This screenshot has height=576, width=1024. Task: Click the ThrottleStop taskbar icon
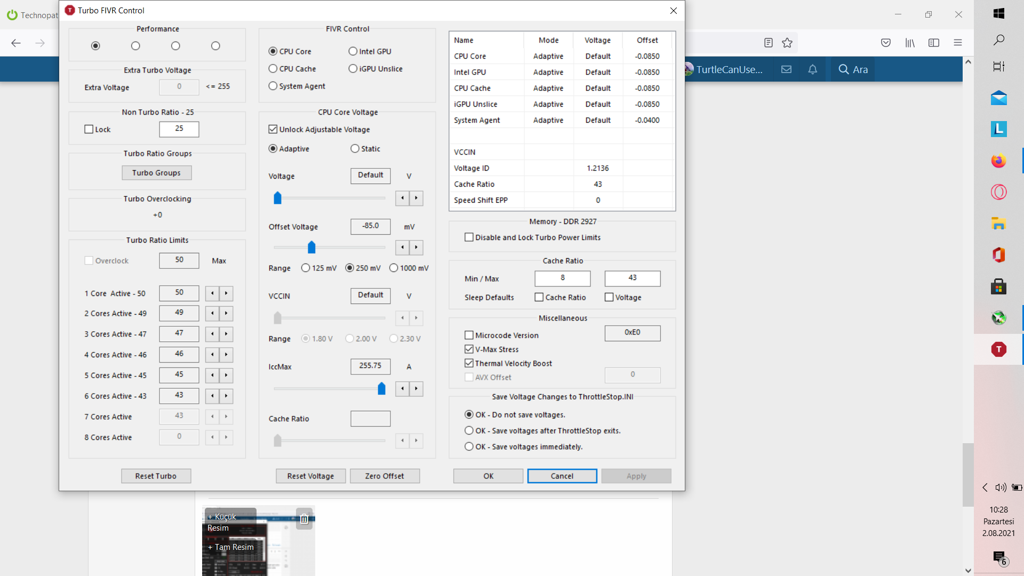pyautogui.click(x=998, y=349)
